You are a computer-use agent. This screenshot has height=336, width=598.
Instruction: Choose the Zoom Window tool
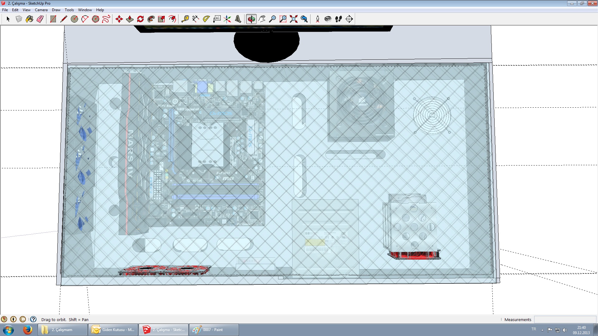283,19
